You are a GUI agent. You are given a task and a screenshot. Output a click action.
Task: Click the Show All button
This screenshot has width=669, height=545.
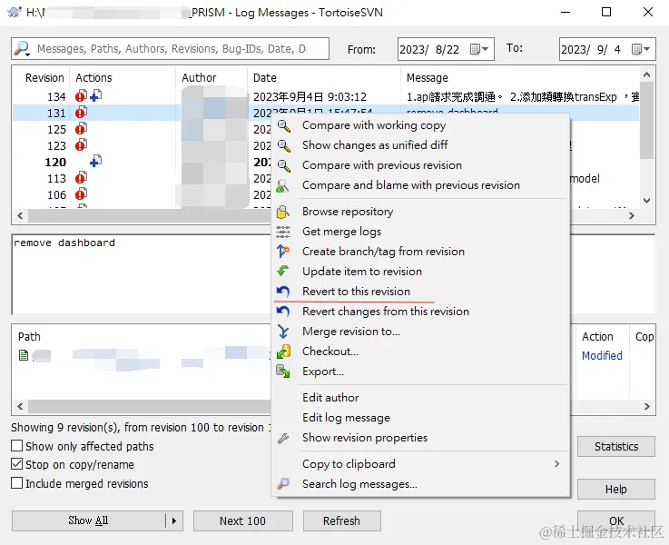(88, 520)
